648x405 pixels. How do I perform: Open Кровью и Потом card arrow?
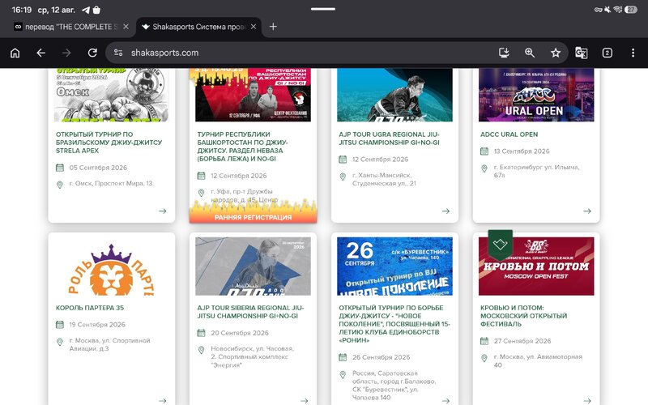[x=586, y=401]
